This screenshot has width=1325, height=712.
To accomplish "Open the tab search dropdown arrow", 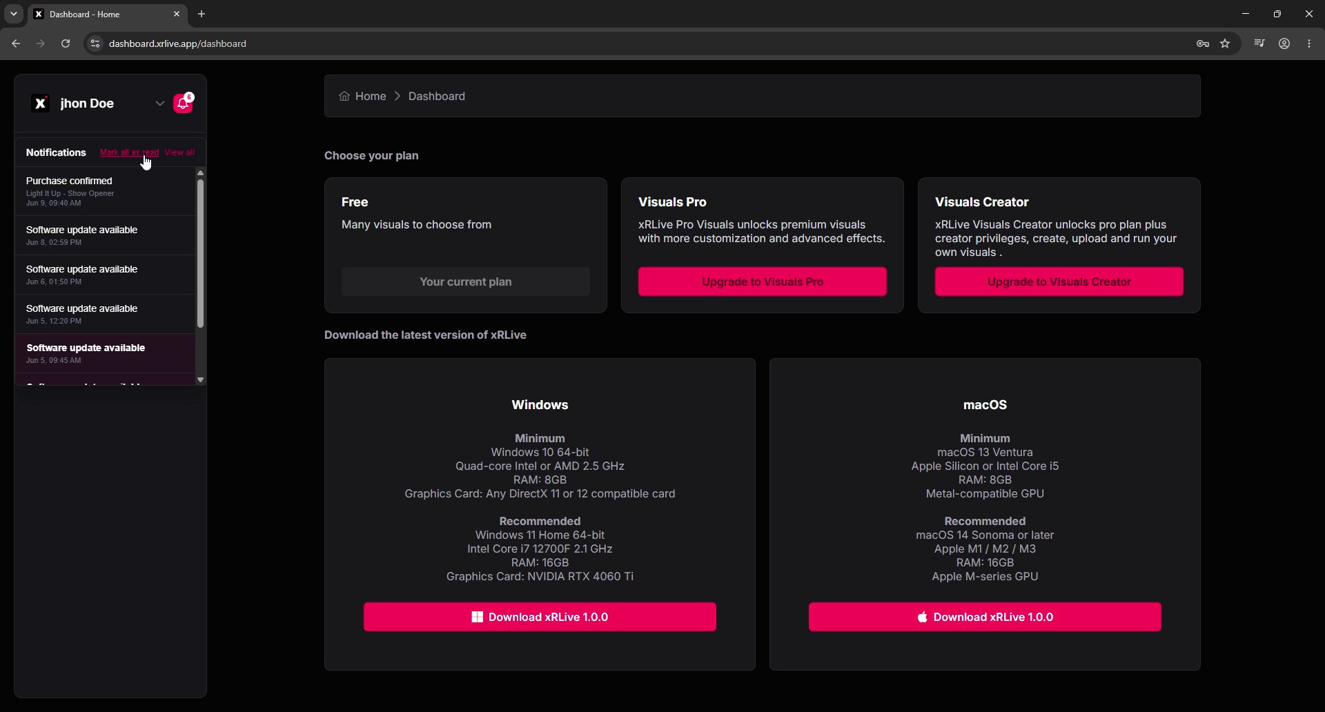I will point(13,14).
